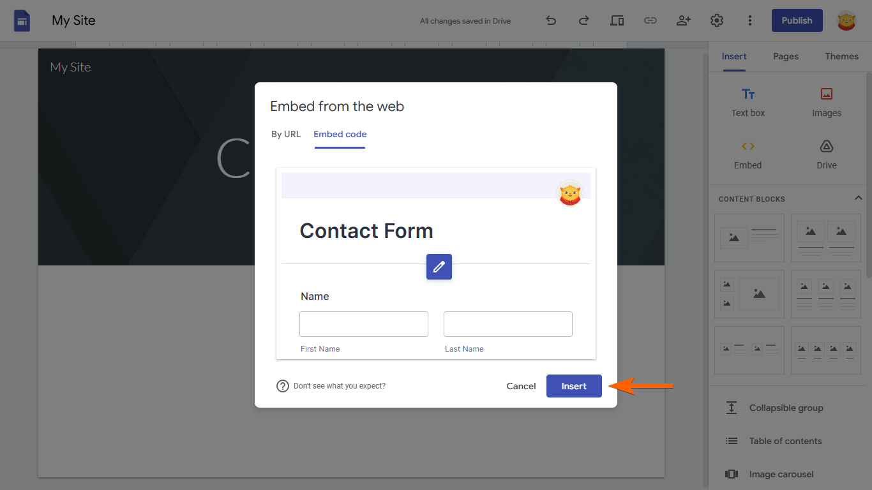This screenshot has height=490, width=872.
Task: Open the device preview icon
Action: click(617, 20)
